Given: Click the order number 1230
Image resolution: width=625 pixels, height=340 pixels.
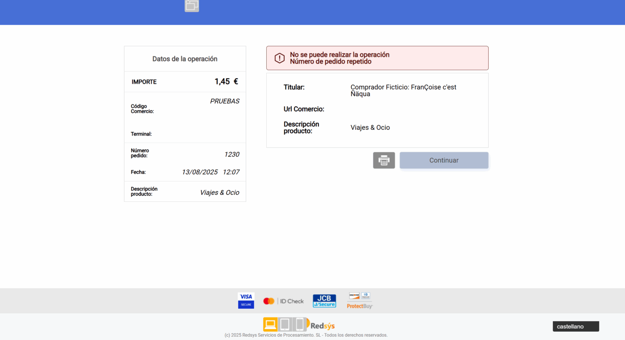Looking at the screenshot, I should pos(232,154).
